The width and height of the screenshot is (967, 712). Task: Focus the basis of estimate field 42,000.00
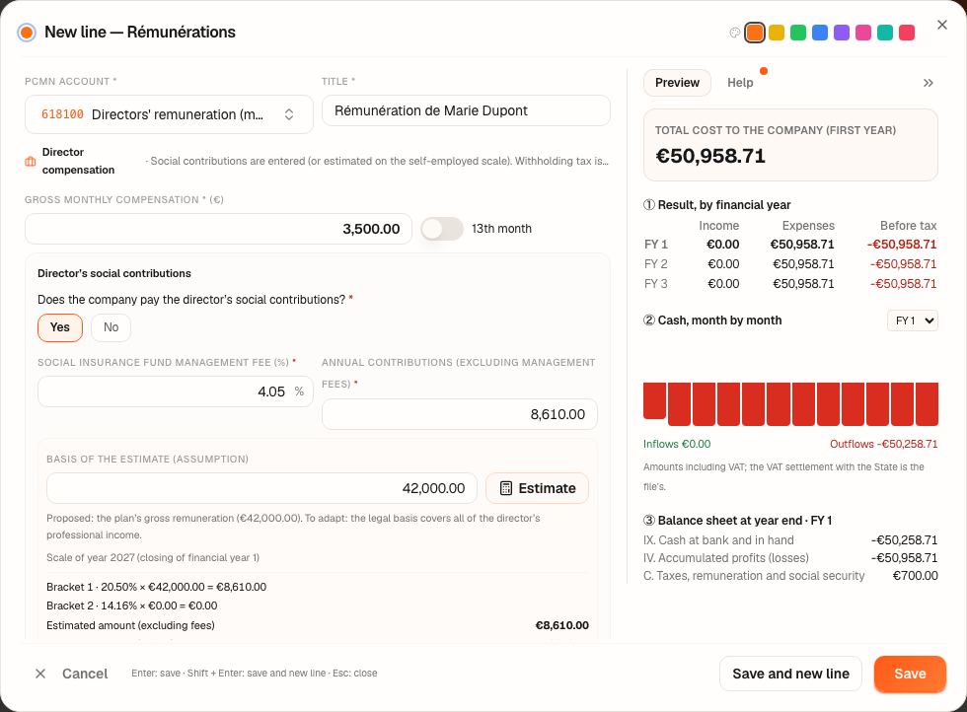(261, 488)
